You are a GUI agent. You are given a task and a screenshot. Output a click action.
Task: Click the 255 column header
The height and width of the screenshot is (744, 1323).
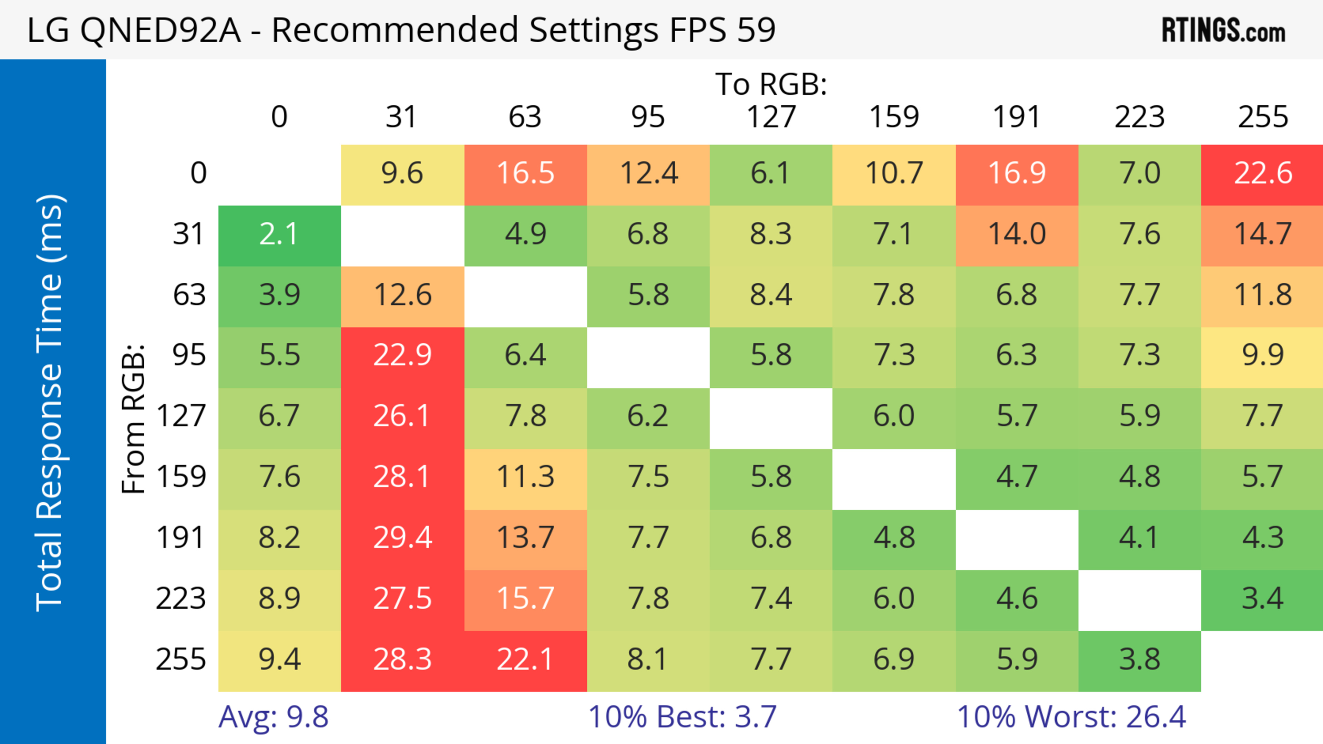coord(1262,117)
